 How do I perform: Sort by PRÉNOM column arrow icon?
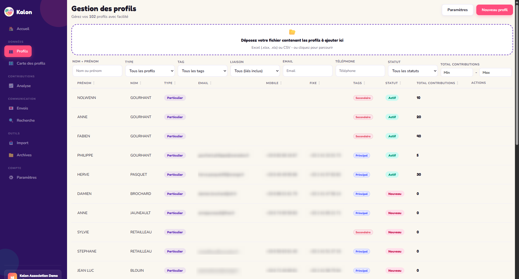[x=94, y=83]
